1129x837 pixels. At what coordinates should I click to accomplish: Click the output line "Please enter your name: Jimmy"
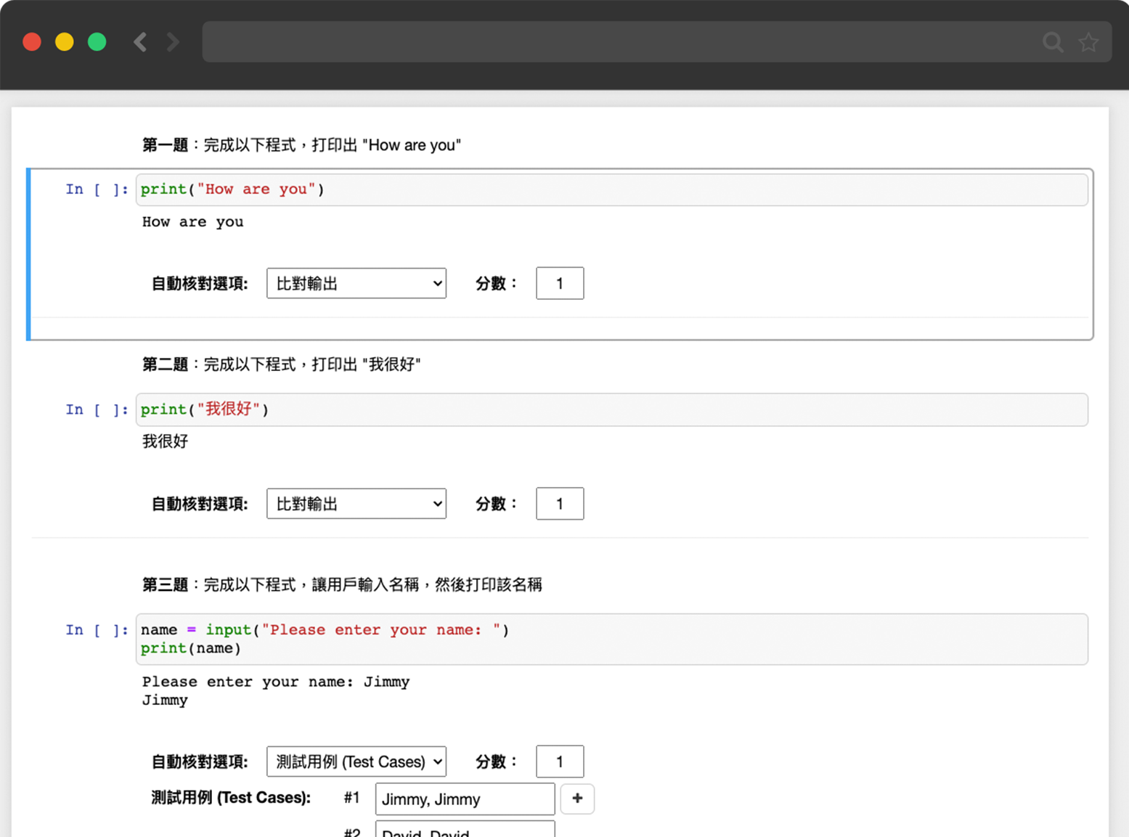pos(276,682)
